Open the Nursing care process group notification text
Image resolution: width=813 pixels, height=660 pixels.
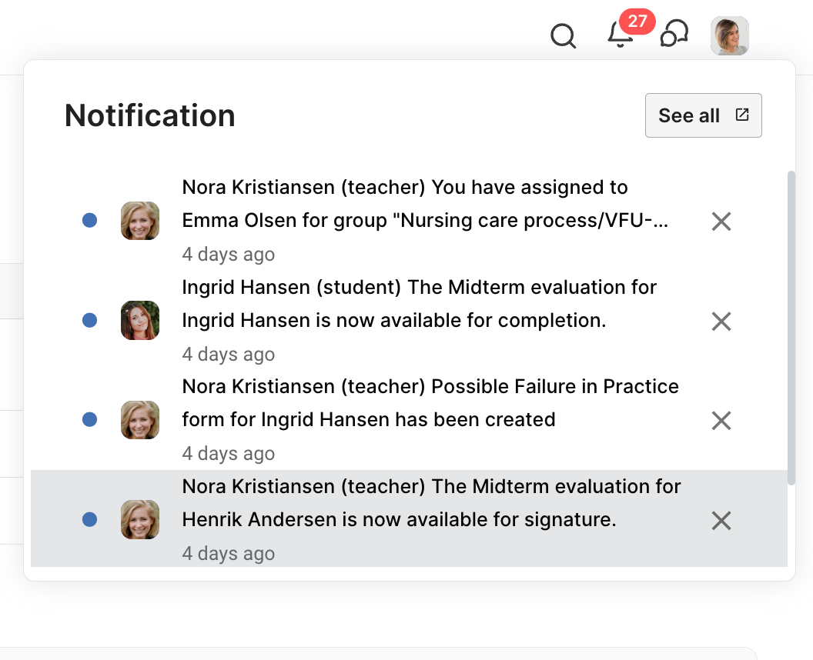424,221
